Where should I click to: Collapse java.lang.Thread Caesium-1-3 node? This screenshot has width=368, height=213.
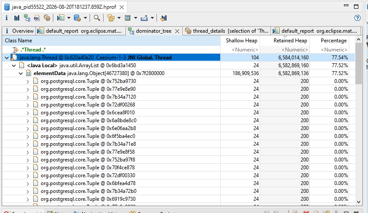(7, 58)
